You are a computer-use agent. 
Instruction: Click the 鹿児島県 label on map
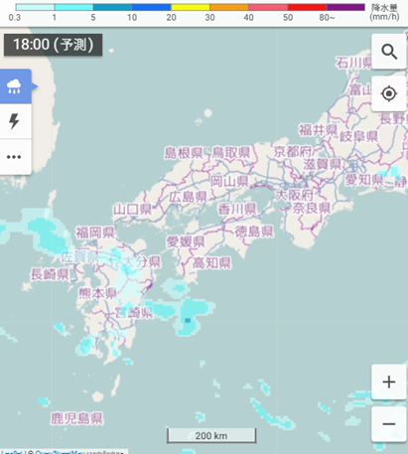point(76,418)
